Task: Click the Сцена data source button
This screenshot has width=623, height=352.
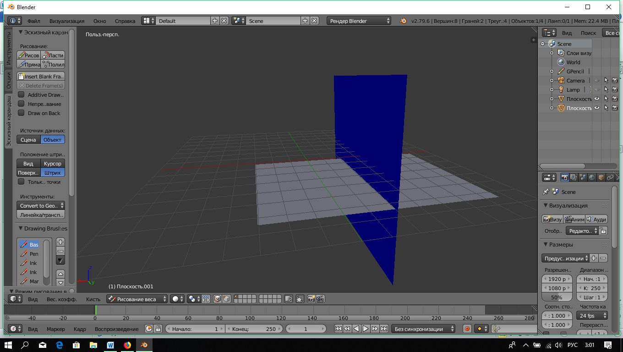Action: click(28, 140)
